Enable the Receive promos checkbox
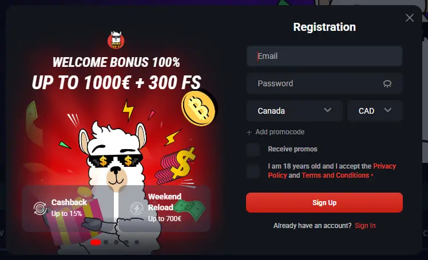The image size is (428, 260). pos(253,149)
